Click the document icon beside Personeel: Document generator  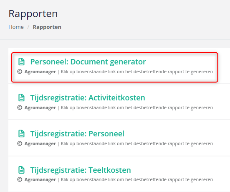click(21, 61)
